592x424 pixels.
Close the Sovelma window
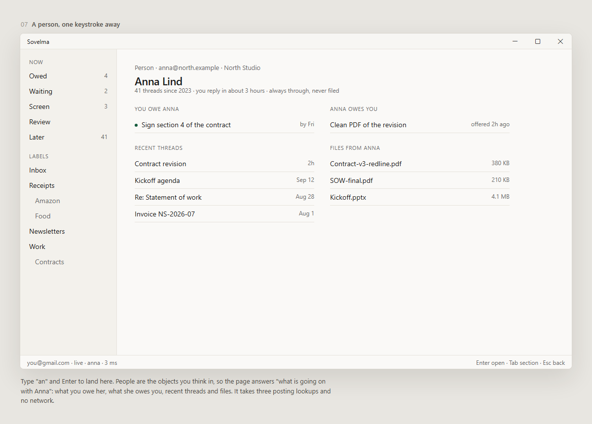tap(560, 41)
